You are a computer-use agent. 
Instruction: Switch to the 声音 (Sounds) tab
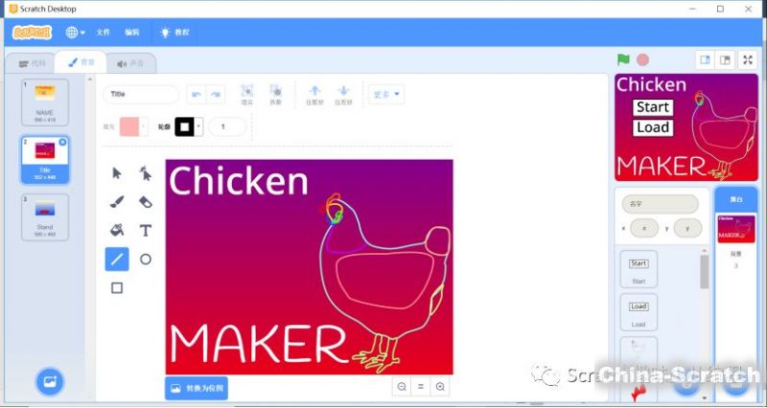click(130, 64)
